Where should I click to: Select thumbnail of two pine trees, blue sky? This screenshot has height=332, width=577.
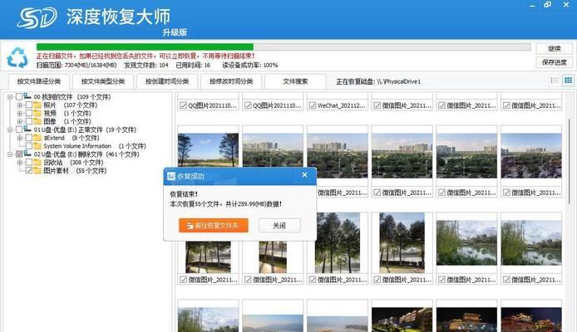(x=209, y=150)
